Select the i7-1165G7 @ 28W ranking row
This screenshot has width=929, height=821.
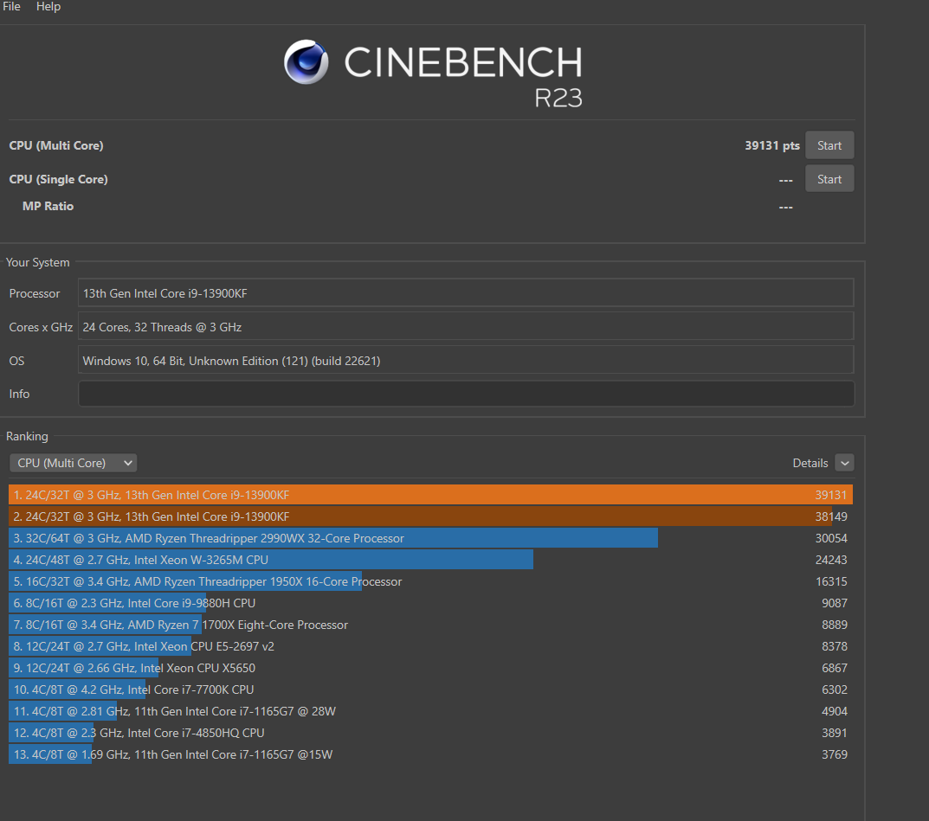tap(430, 711)
